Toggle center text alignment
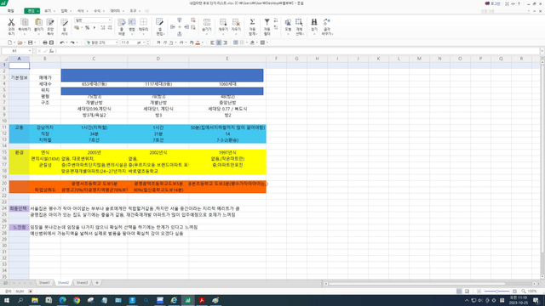This screenshot has height=306, width=545. tap(219, 42)
